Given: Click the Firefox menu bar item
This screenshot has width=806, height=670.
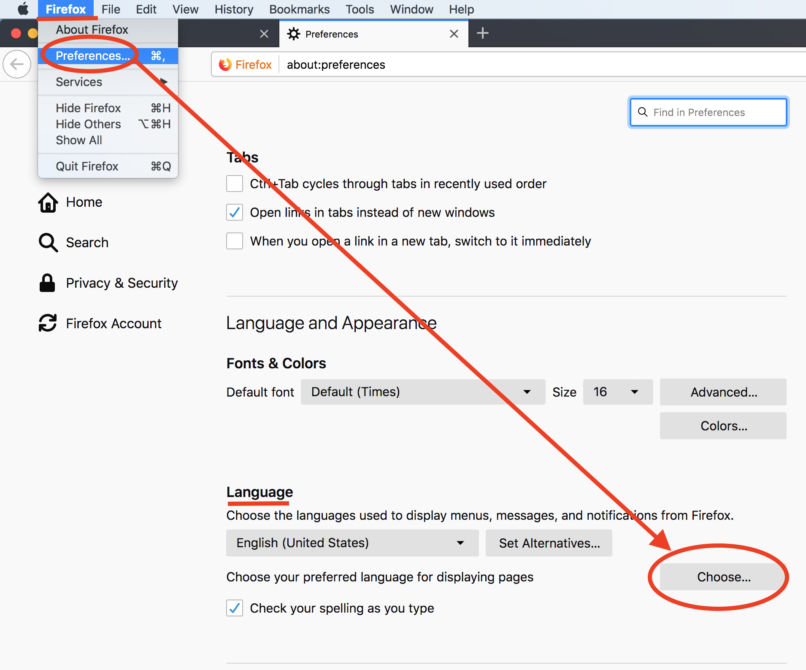Looking at the screenshot, I should [x=66, y=9].
